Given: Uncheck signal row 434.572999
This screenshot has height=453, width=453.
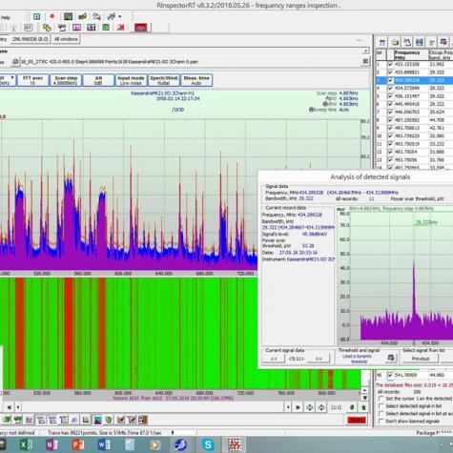Looking at the screenshot, I should pos(390,88).
